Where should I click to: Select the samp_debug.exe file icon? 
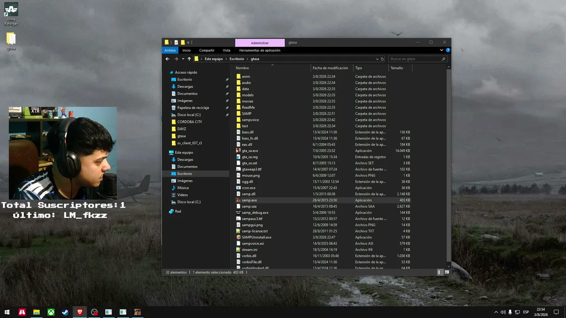[x=238, y=212]
